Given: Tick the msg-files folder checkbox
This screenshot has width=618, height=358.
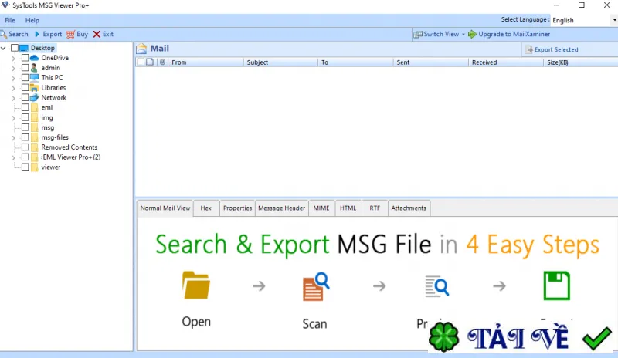Looking at the screenshot, I should (25, 137).
